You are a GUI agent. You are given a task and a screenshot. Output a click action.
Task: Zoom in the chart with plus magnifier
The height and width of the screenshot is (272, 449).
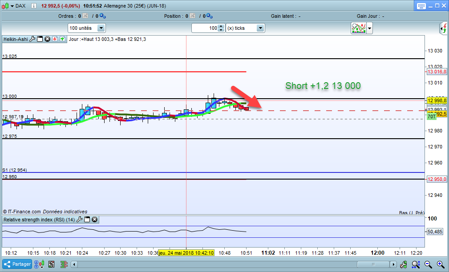[441, 264]
